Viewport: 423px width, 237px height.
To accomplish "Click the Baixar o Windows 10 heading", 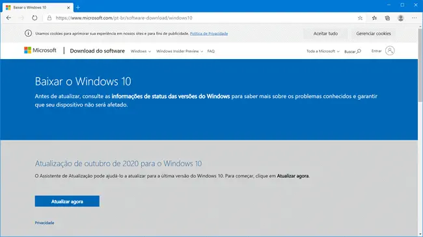I will point(83,81).
